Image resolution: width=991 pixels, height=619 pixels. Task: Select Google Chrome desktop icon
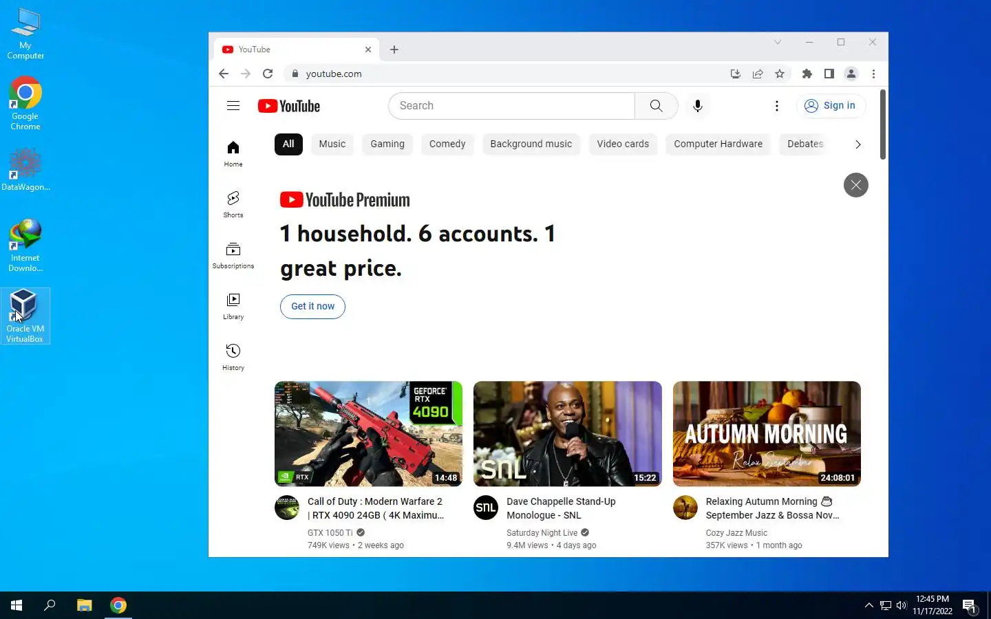[x=25, y=103]
